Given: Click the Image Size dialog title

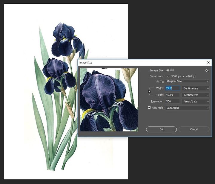Looking at the screenshot, I should (x=86, y=62).
